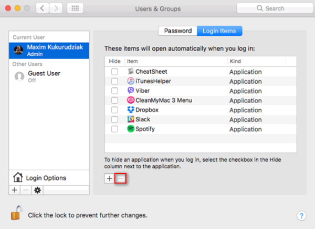Go forward with the right arrow button
This screenshot has width=315, height=229.
coord(56,8)
